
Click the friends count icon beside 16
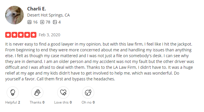[29, 22]
